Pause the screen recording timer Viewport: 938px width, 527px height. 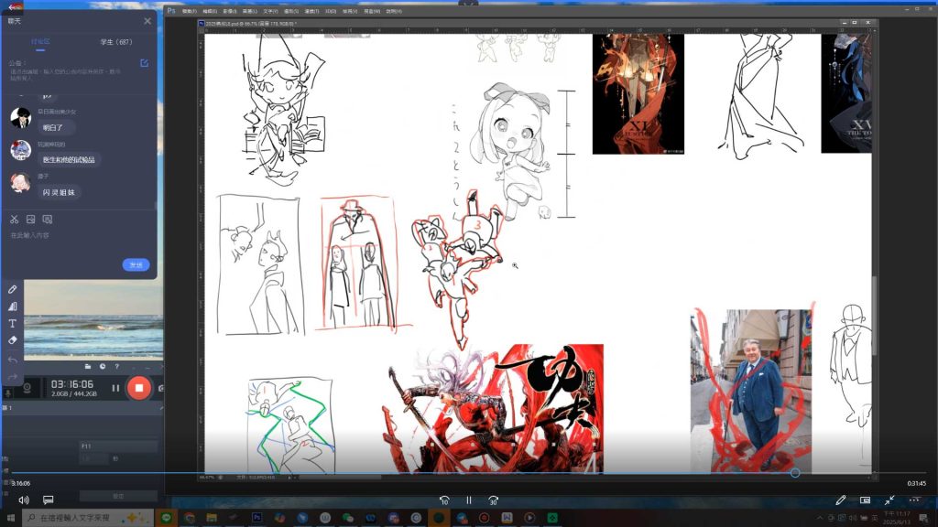point(115,388)
